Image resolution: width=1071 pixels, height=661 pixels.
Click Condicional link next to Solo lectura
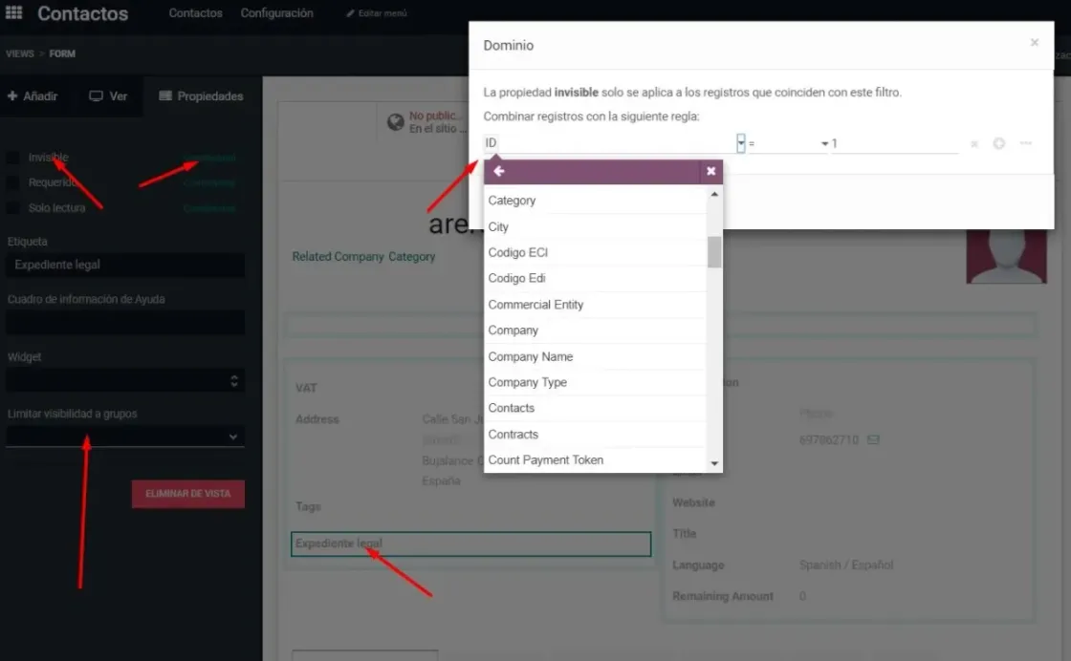coord(209,208)
